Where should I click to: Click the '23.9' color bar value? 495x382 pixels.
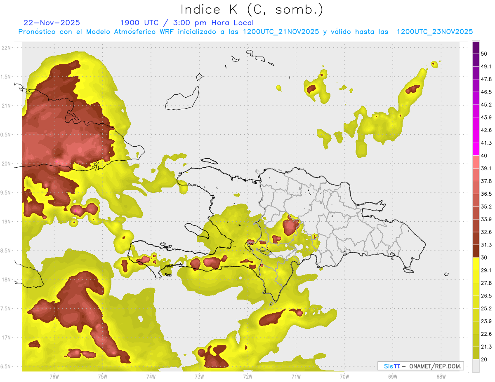(486, 321)
